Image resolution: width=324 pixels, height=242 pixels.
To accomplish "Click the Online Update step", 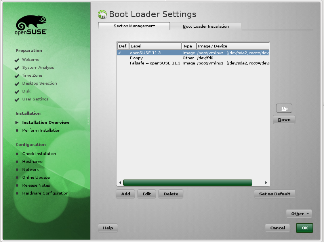I will point(36,178).
